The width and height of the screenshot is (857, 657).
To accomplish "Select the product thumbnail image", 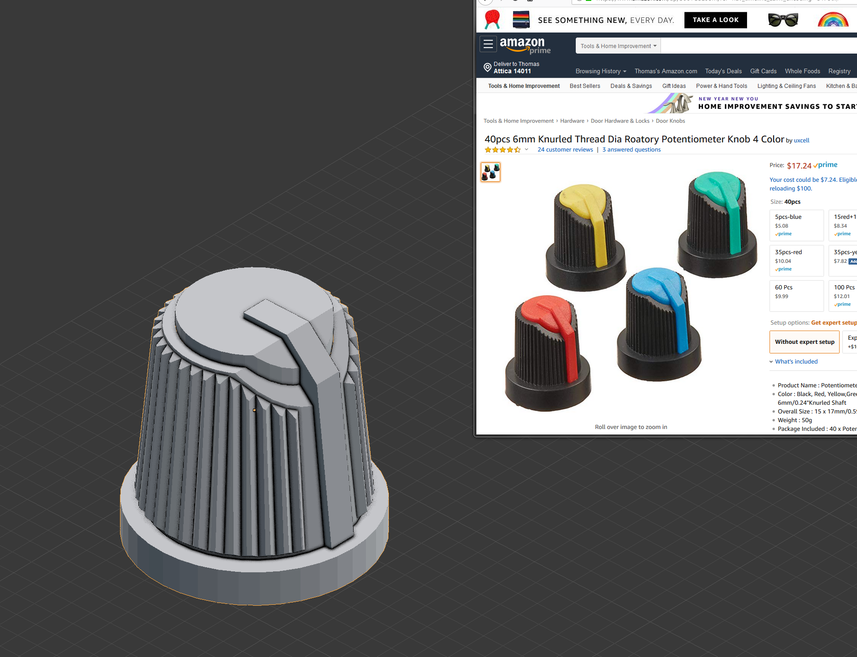I will pos(490,172).
